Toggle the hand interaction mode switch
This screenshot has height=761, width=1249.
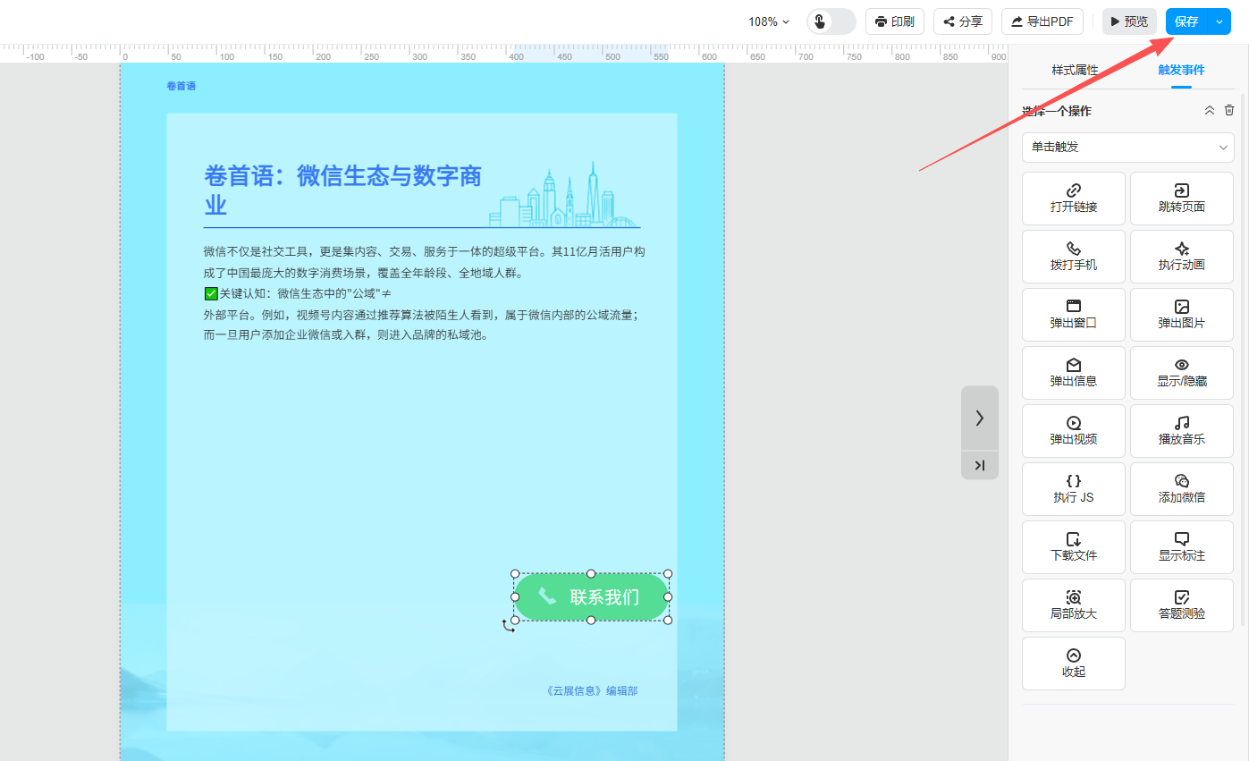click(831, 21)
